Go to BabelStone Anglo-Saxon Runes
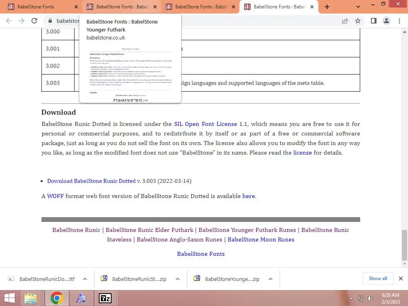 pos(180,239)
